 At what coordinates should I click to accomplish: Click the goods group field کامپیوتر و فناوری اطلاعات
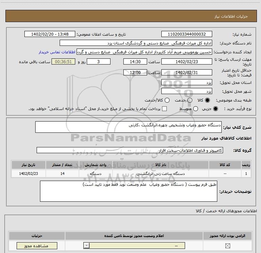[130, 150]
